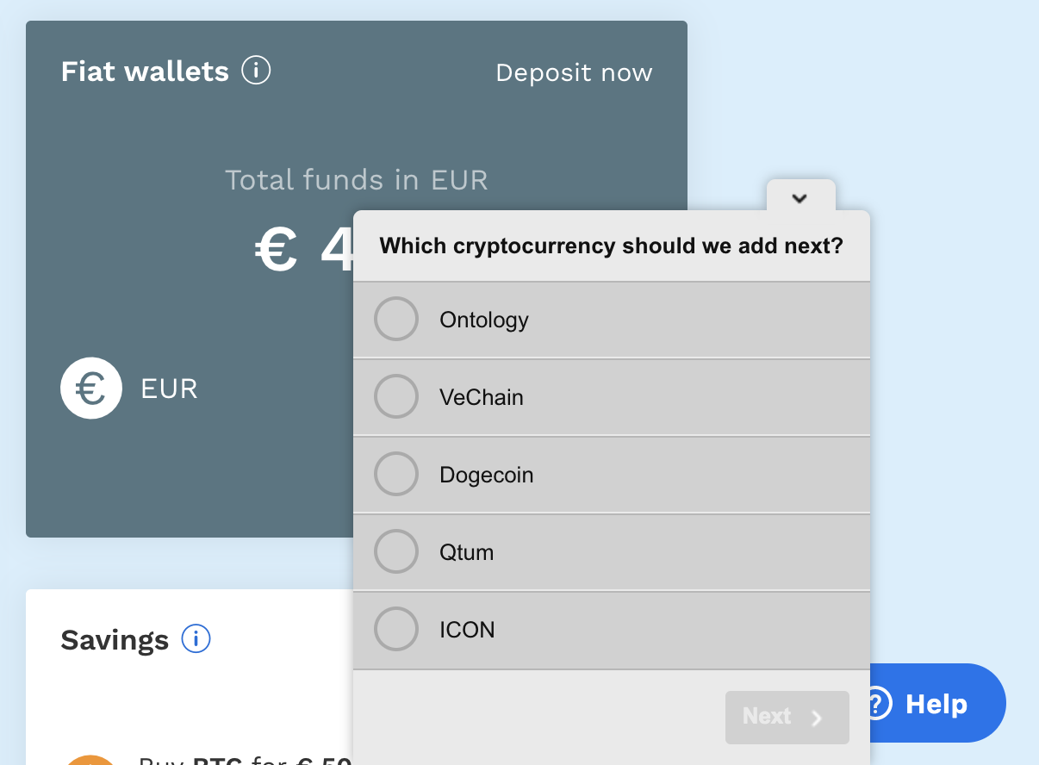Click the Savings info icon
Screen dimensions: 1039x765
pos(196,638)
